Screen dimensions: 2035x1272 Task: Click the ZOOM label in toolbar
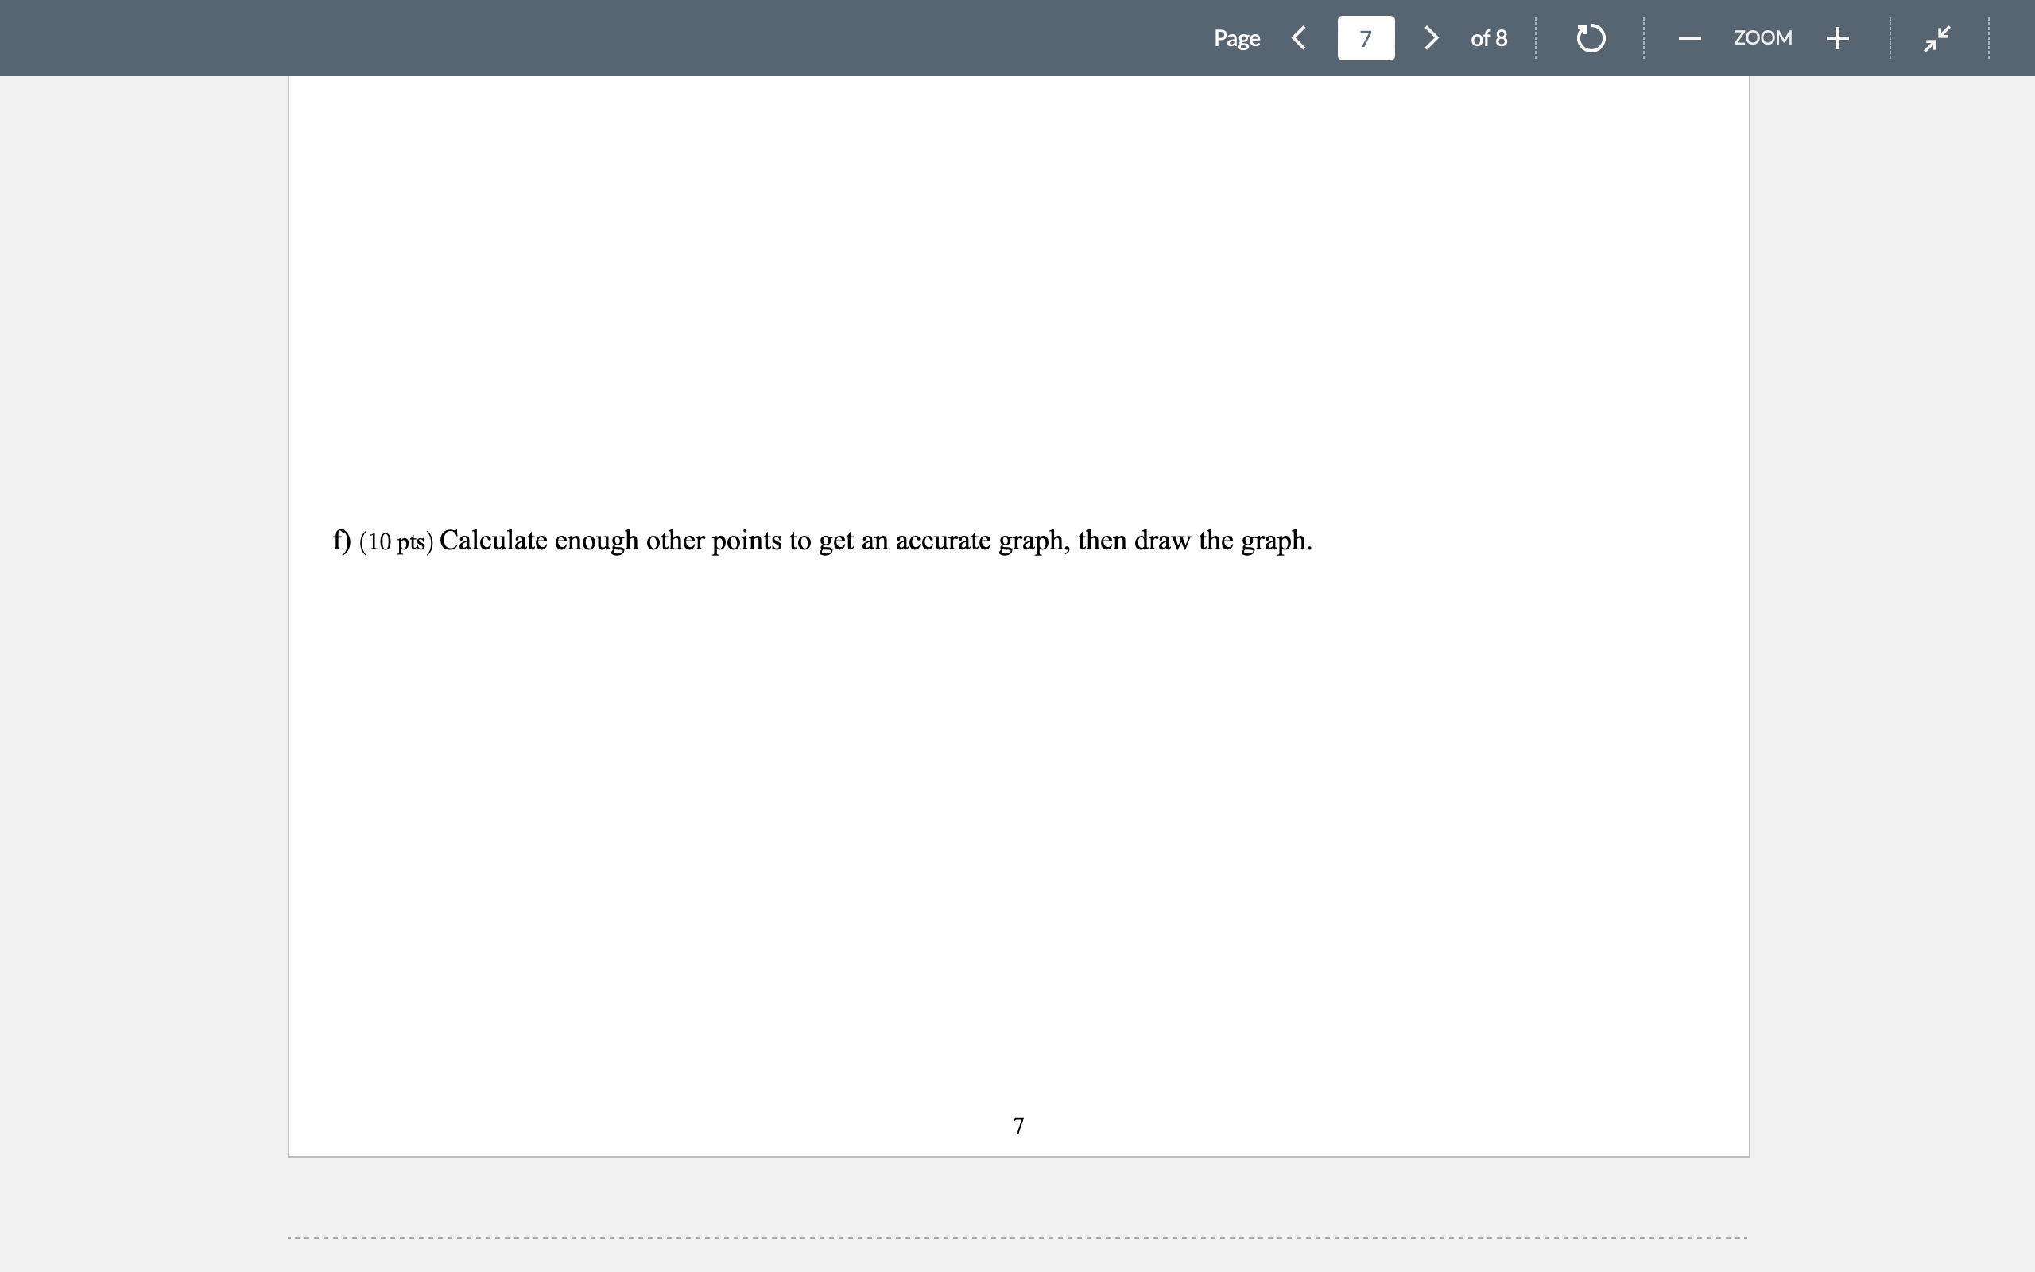point(1762,38)
